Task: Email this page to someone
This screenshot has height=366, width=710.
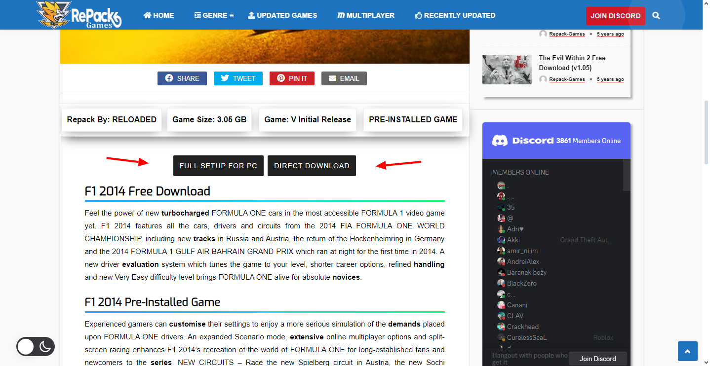Action: [x=344, y=78]
